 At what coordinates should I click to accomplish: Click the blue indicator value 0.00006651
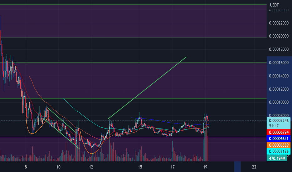(x=279, y=139)
